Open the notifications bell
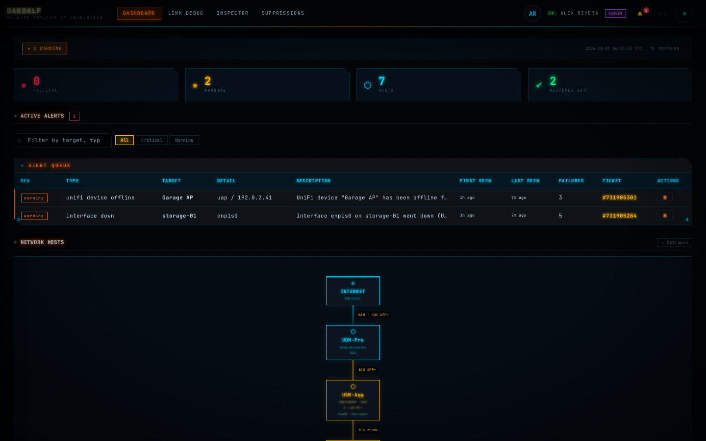The width and height of the screenshot is (706, 441). (640, 14)
